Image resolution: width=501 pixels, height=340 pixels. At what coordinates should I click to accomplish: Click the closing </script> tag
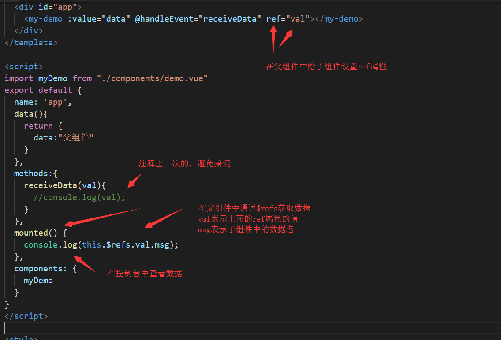(26, 316)
